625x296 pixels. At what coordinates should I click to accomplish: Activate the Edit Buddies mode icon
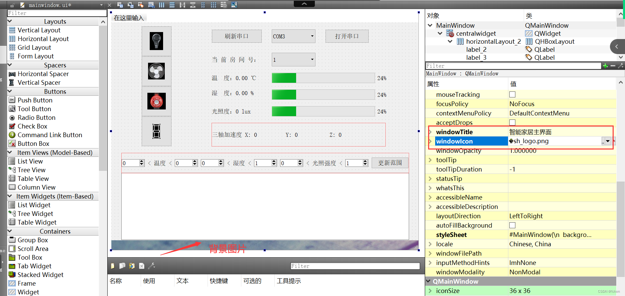141,5
